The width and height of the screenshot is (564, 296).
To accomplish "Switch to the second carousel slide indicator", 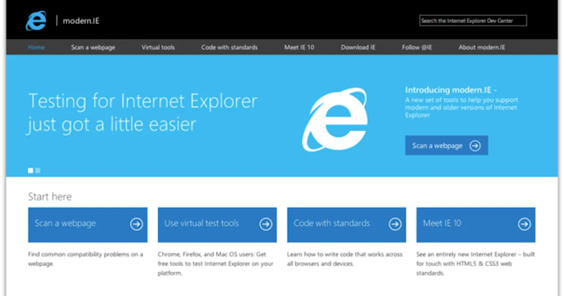I will pyautogui.click(x=38, y=171).
